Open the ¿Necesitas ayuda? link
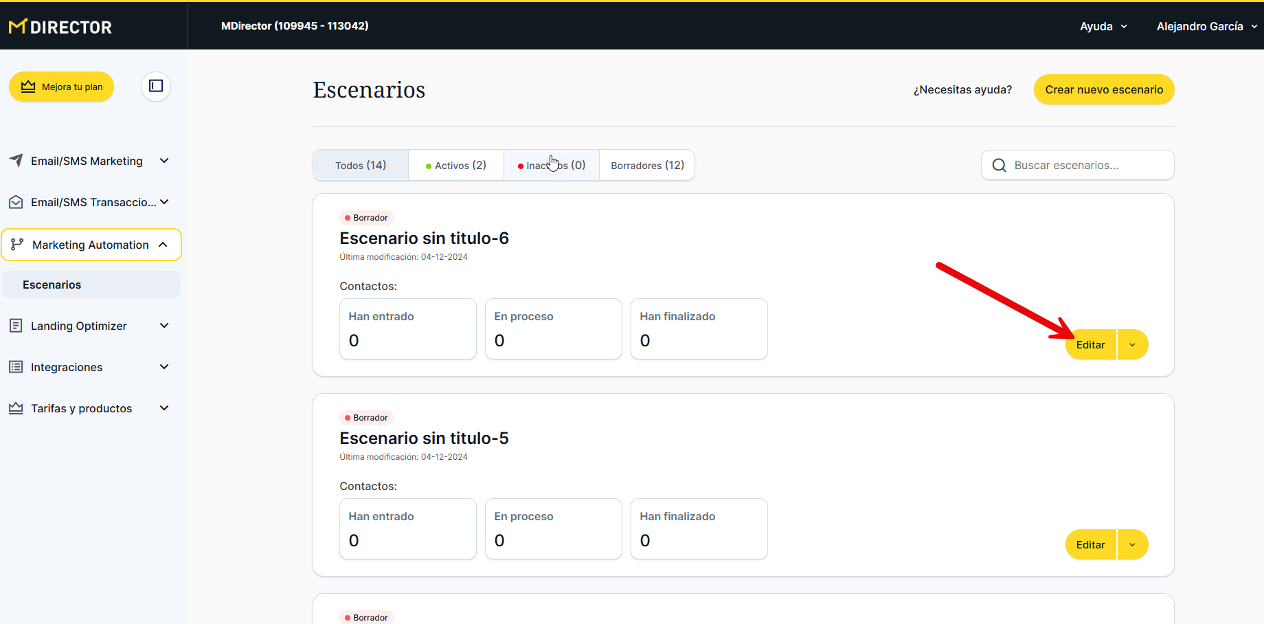The height and width of the screenshot is (624, 1264). coord(962,90)
